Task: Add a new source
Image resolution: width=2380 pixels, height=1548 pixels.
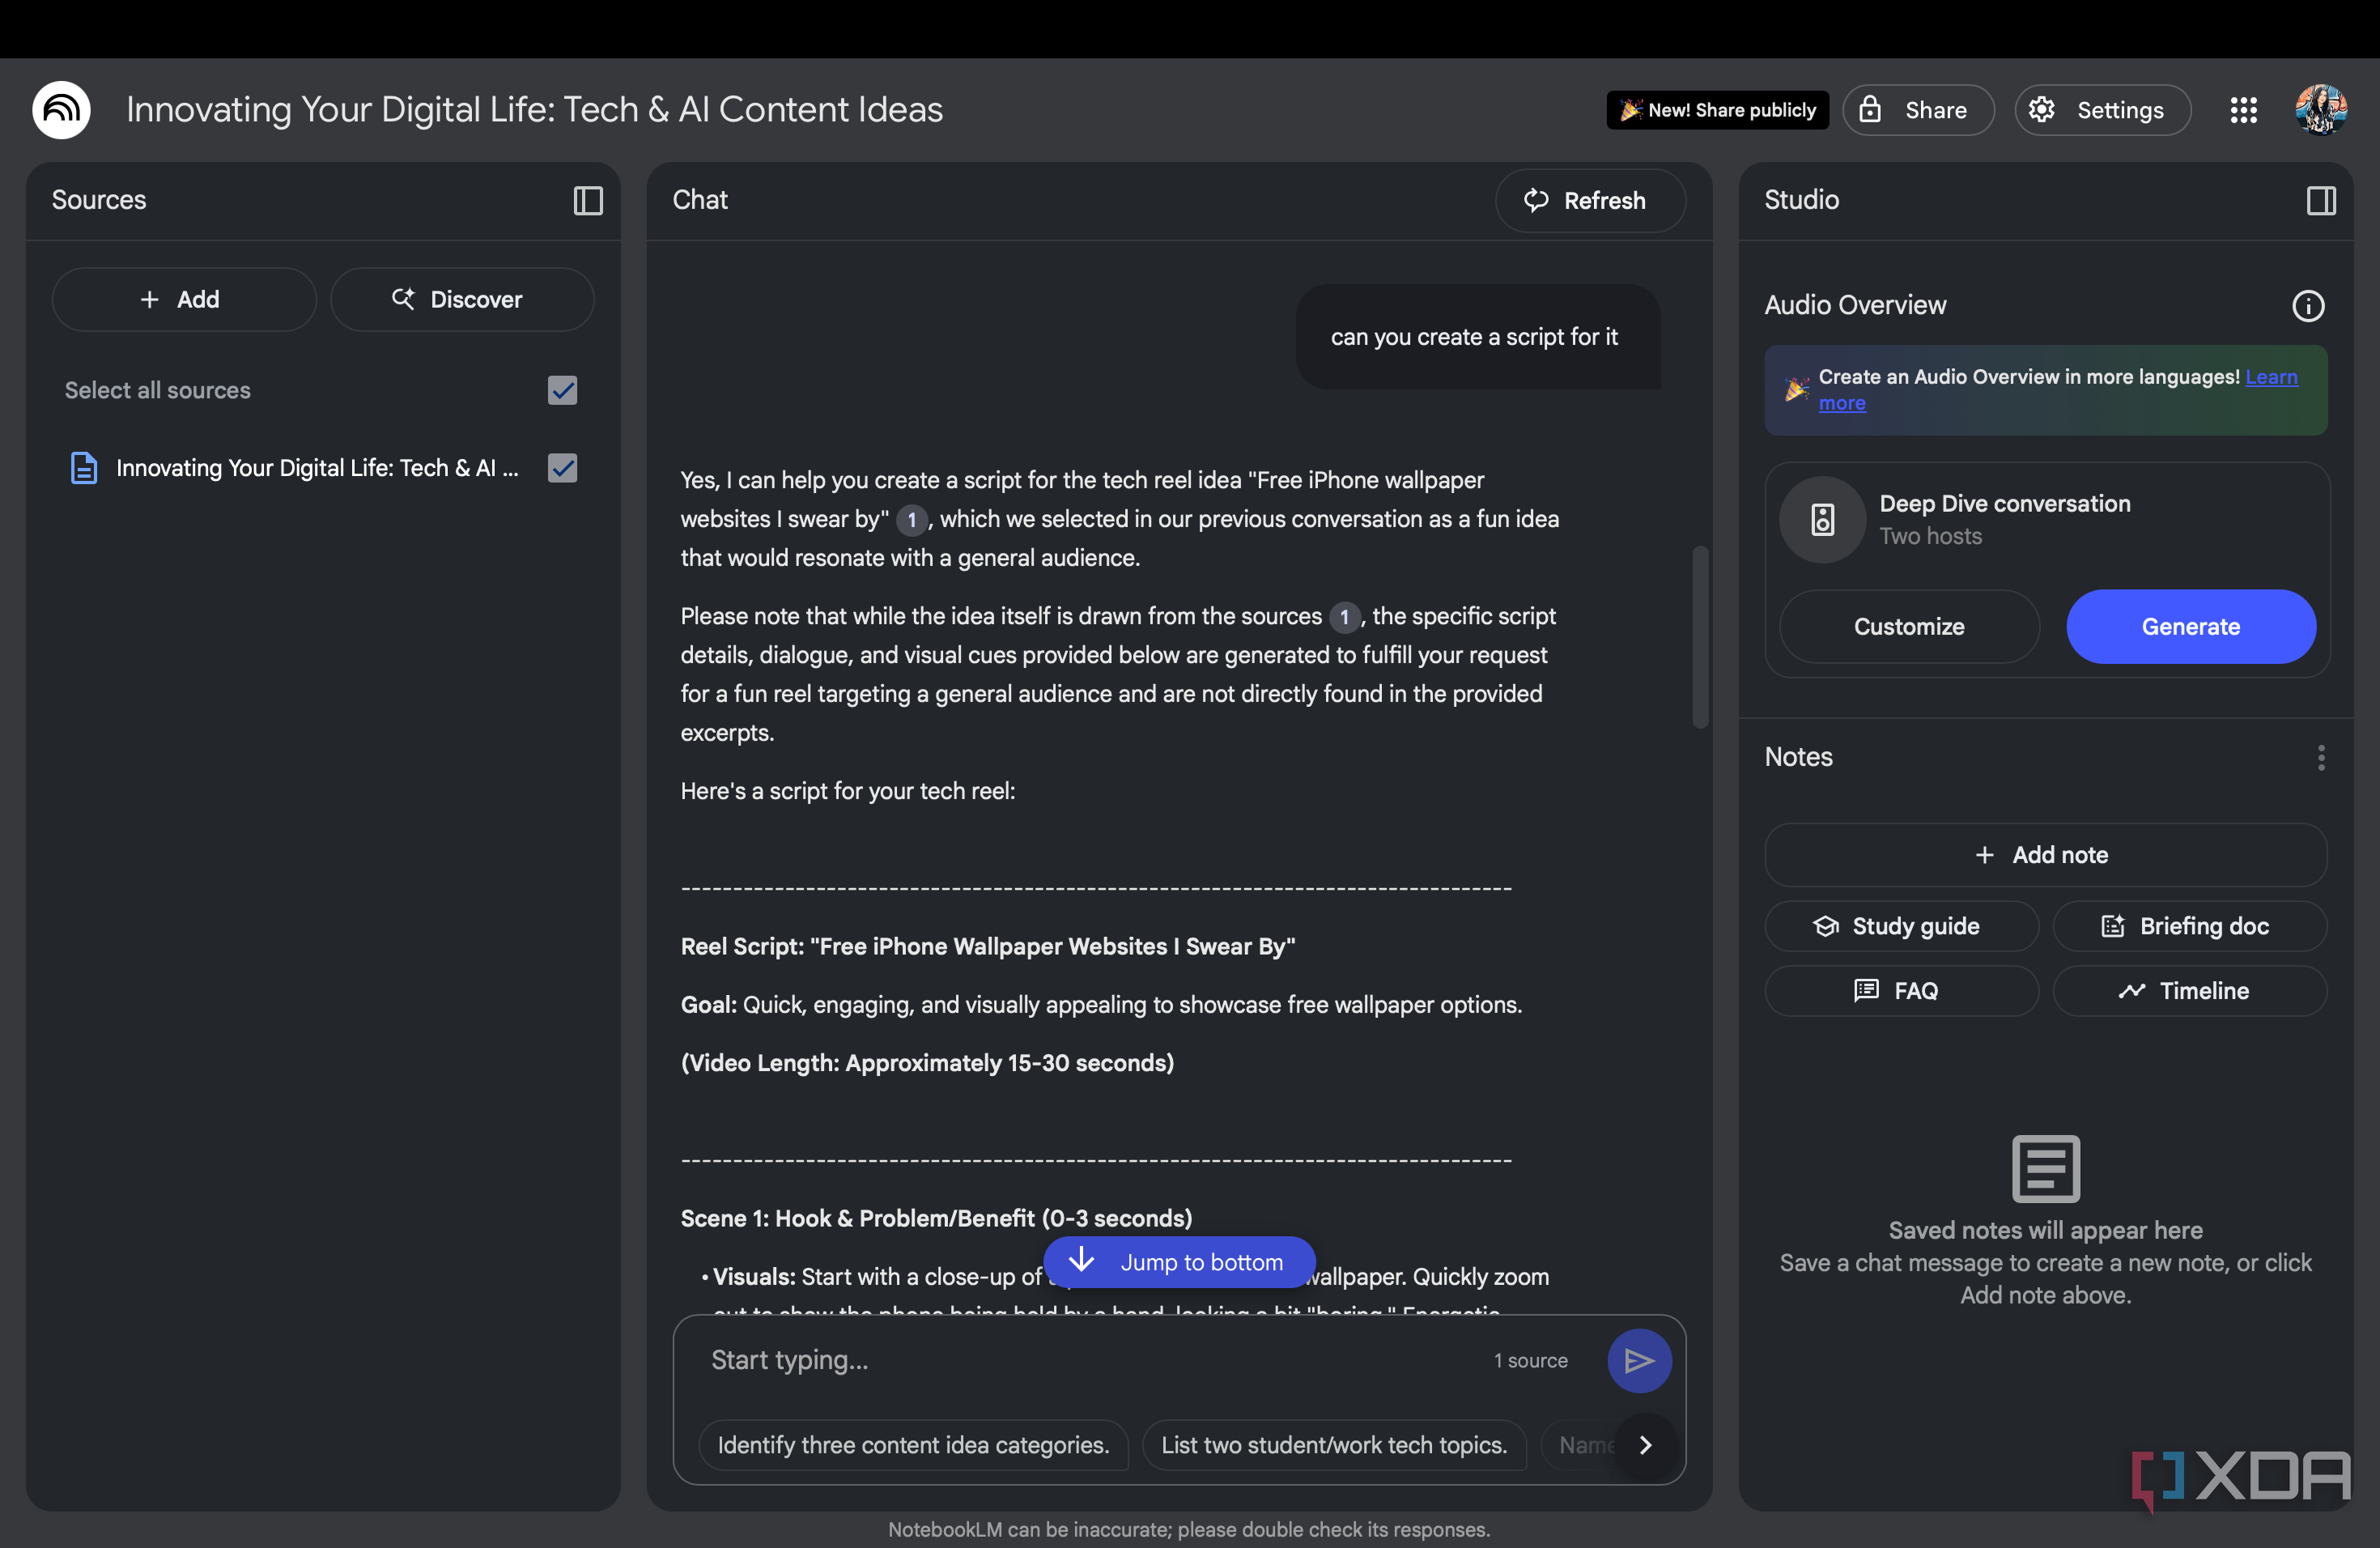Action: [184, 299]
